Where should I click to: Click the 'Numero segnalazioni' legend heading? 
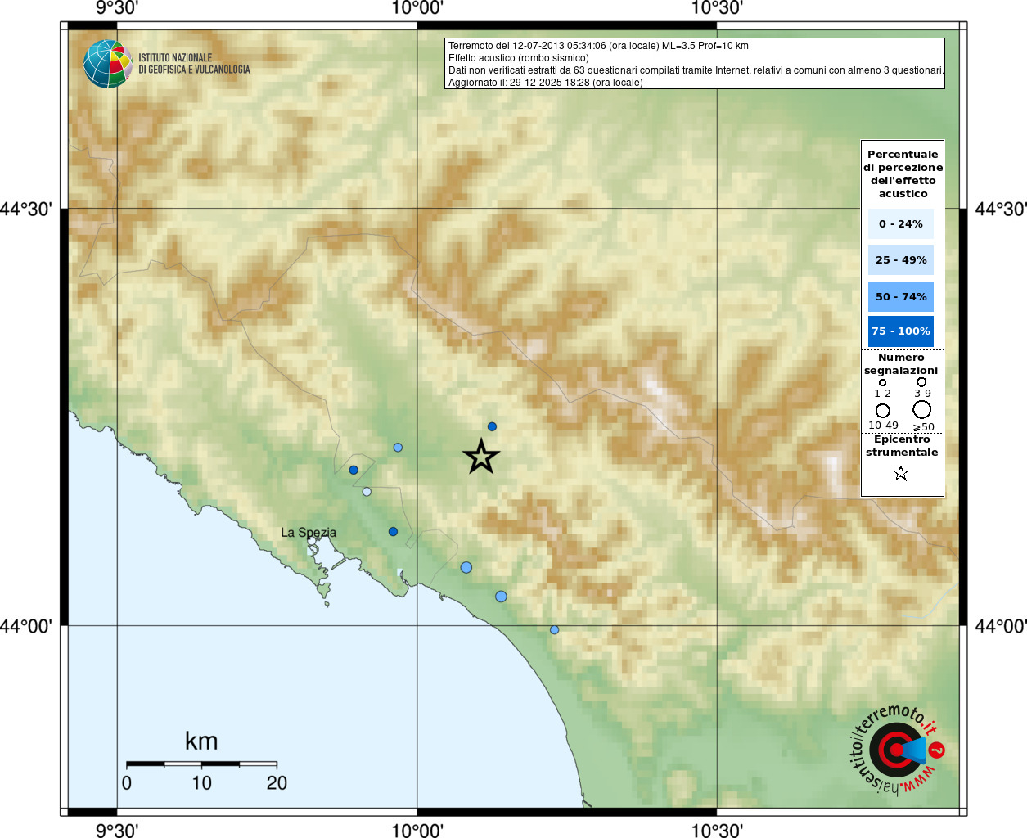(901, 363)
